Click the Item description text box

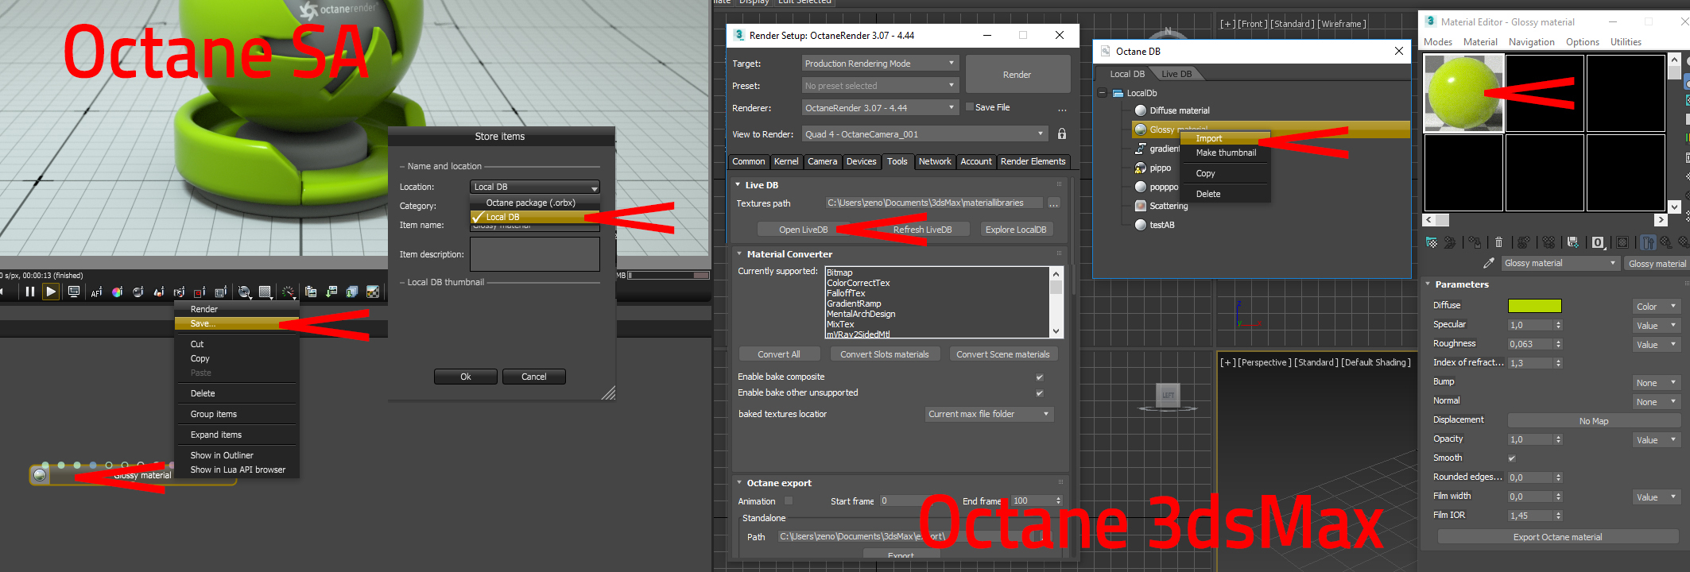pos(534,254)
